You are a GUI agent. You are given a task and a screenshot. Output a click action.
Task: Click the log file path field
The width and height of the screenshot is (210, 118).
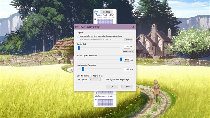click(x=100, y=39)
